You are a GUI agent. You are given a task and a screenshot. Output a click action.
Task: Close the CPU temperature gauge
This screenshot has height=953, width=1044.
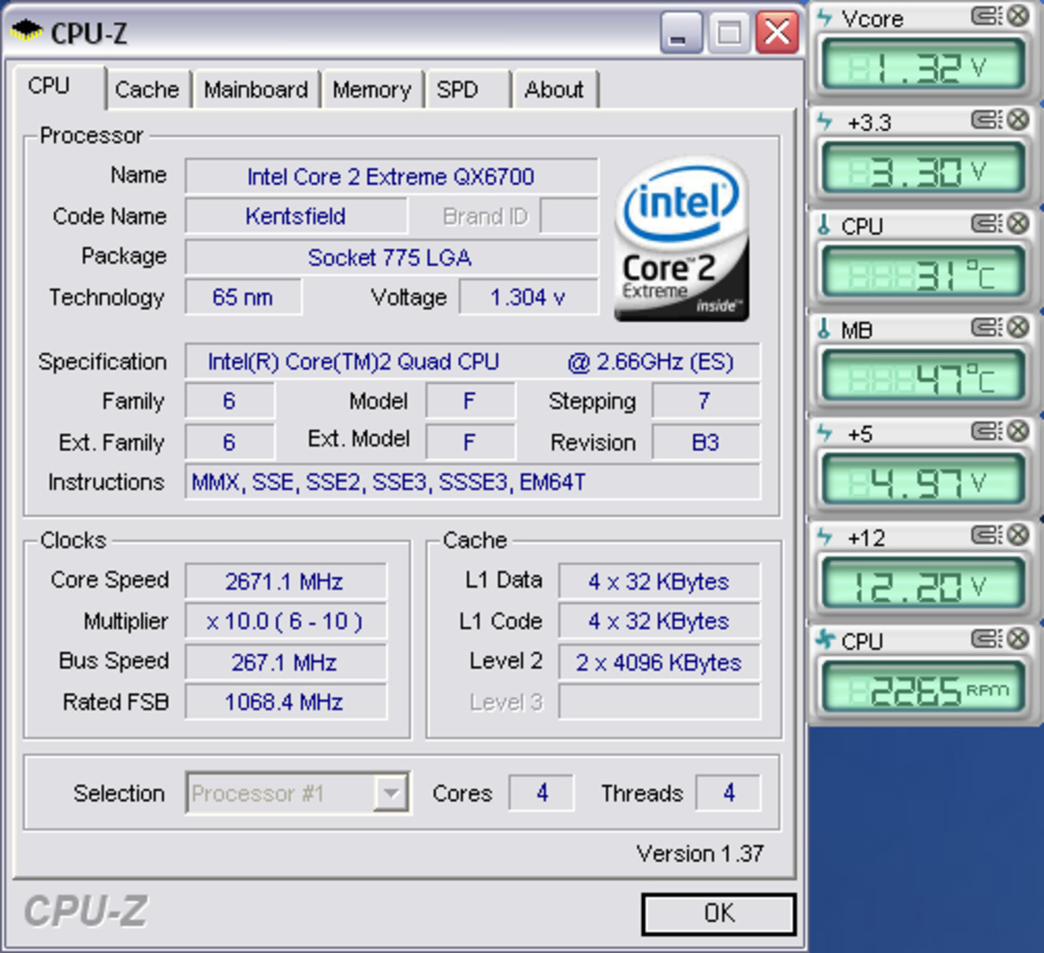(x=1017, y=223)
